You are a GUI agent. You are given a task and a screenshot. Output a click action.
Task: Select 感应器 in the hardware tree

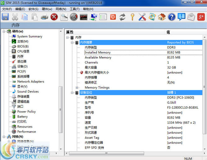coord(22,61)
